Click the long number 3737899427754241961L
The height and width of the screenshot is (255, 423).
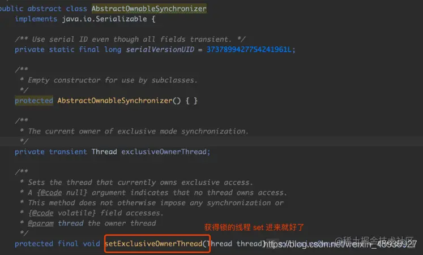pyautogui.click(x=249, y=50)
